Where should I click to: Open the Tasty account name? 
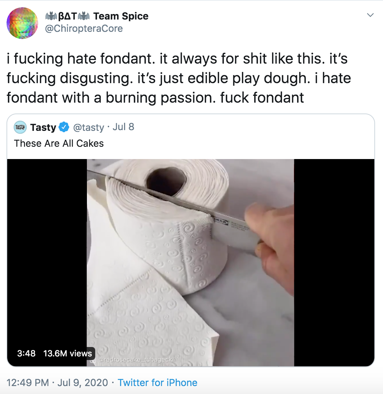tap(43, 127)
